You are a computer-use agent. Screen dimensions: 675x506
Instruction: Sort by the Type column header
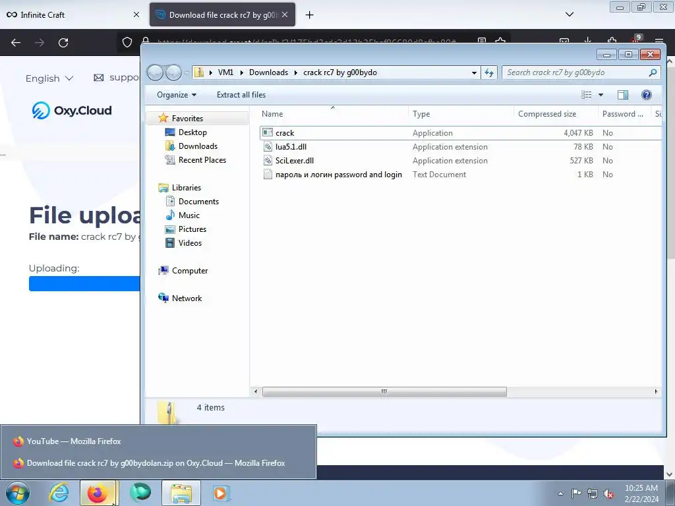coord(461,113)
